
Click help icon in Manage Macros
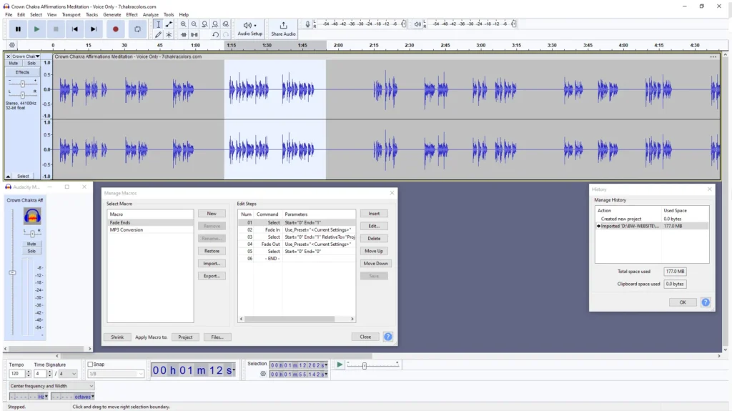(x=388, y=337)
